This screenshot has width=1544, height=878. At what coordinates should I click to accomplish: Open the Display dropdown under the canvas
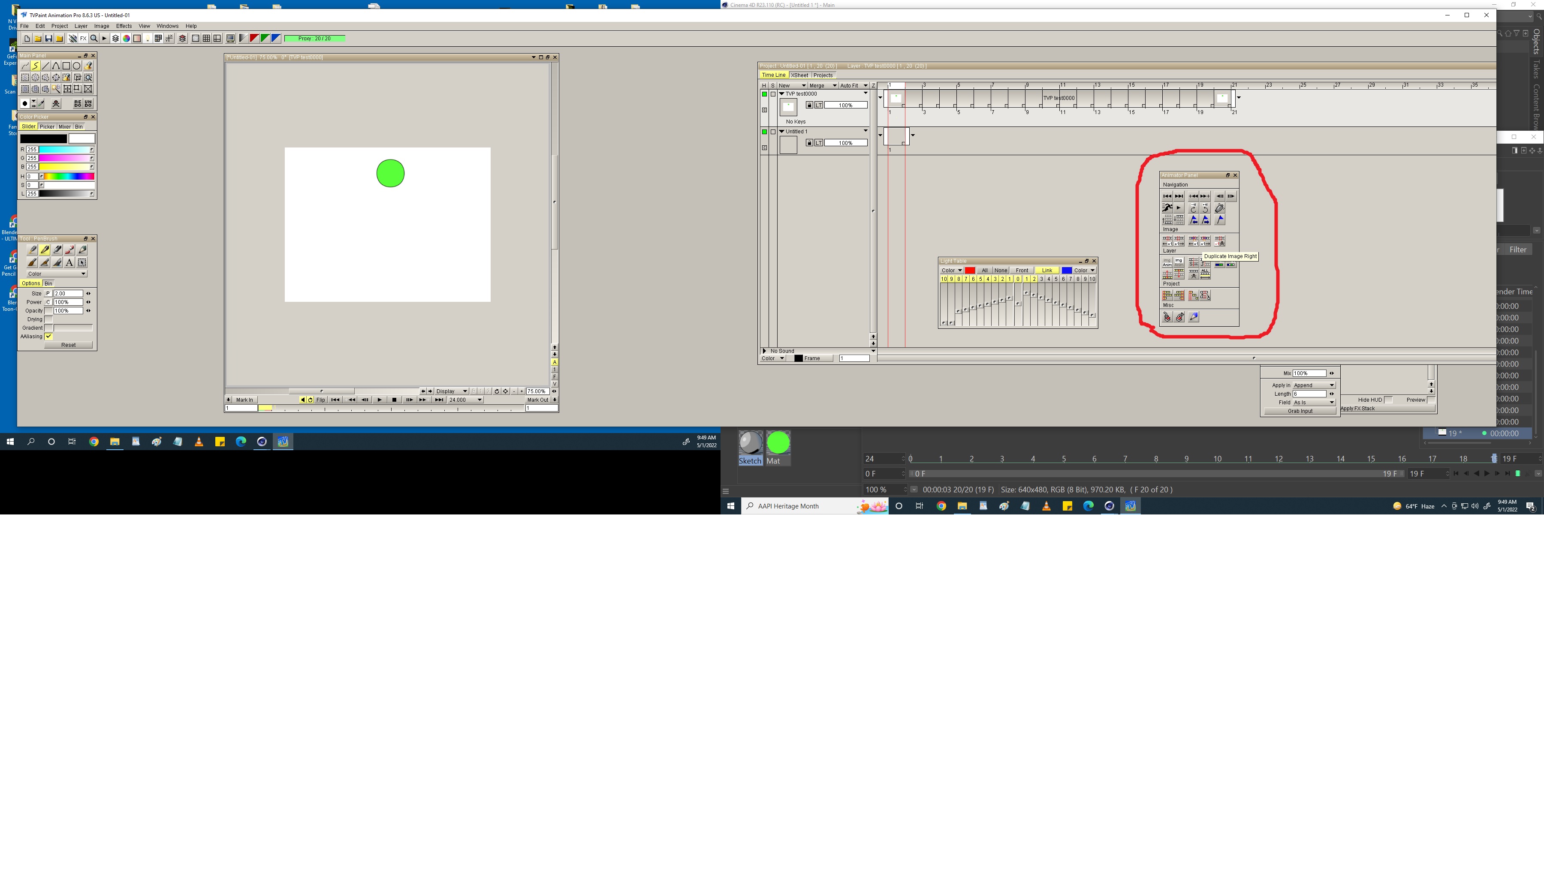pyautogui.click(x=452, y=391)
